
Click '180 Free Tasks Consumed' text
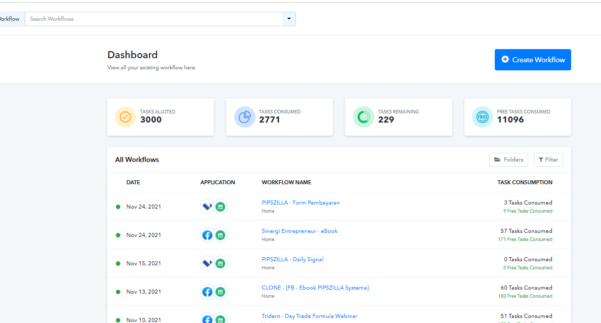(x=525, y=296)
